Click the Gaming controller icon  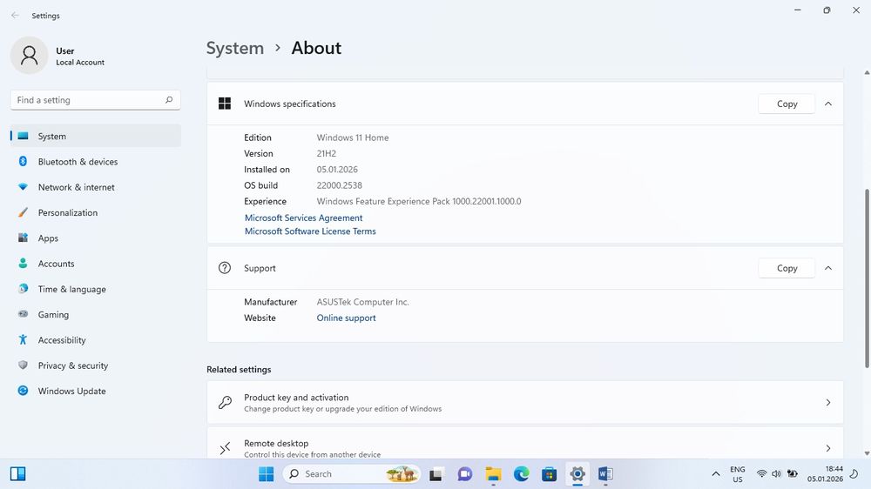tap(23, 313)
